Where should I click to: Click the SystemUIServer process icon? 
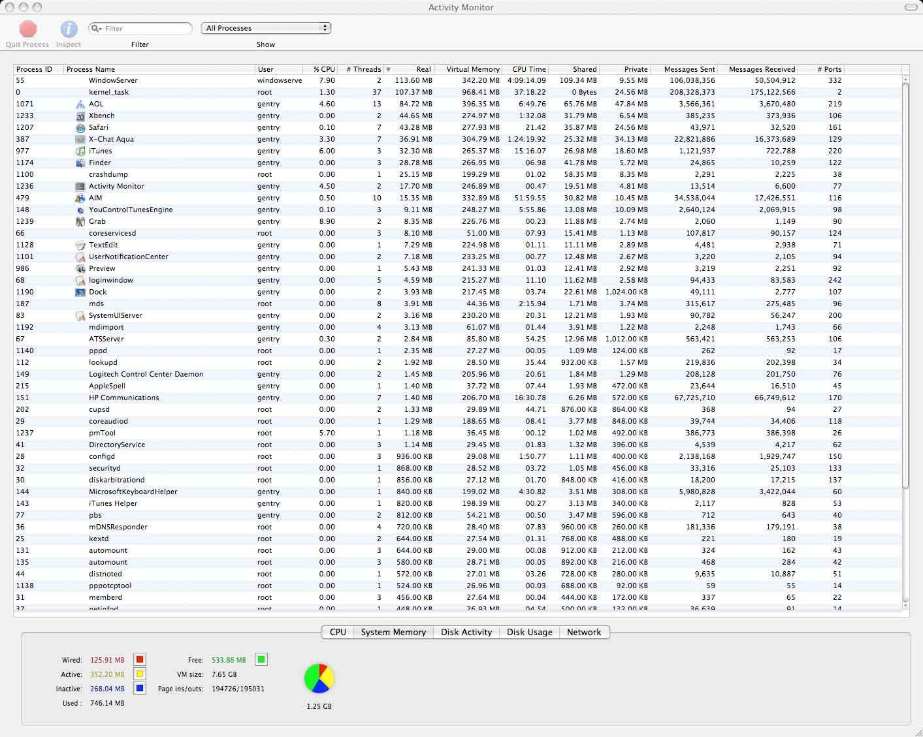[x=80, y=316]
